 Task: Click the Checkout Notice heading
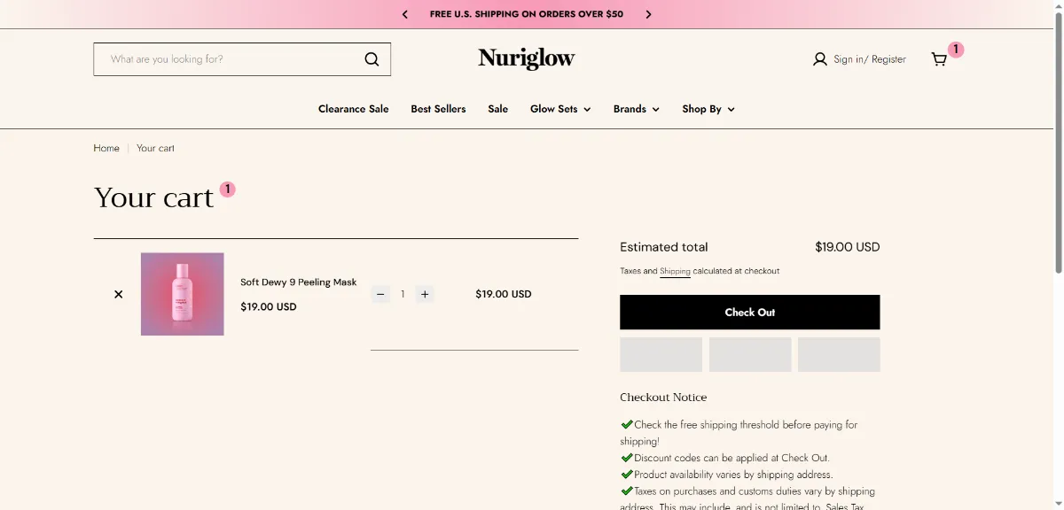click(663, 398)
